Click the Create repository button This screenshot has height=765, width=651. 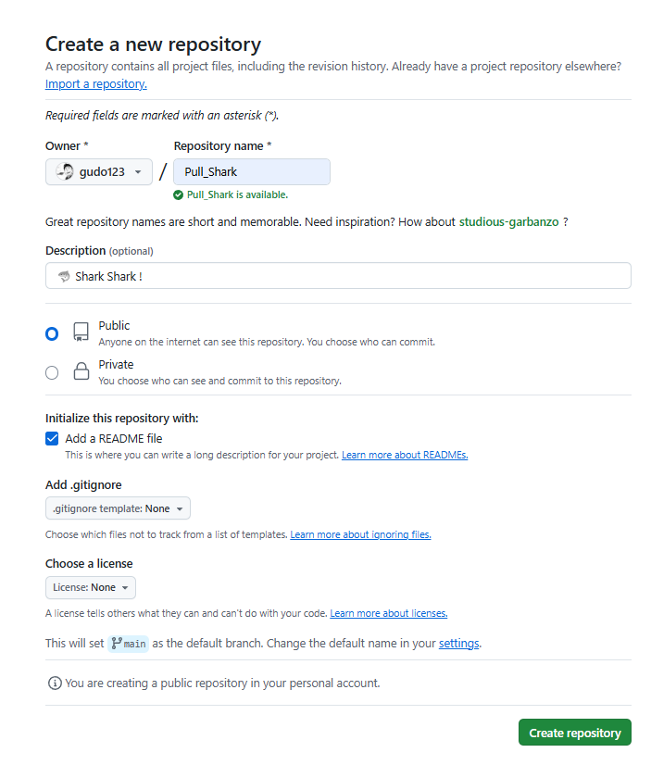click(574, 733)
